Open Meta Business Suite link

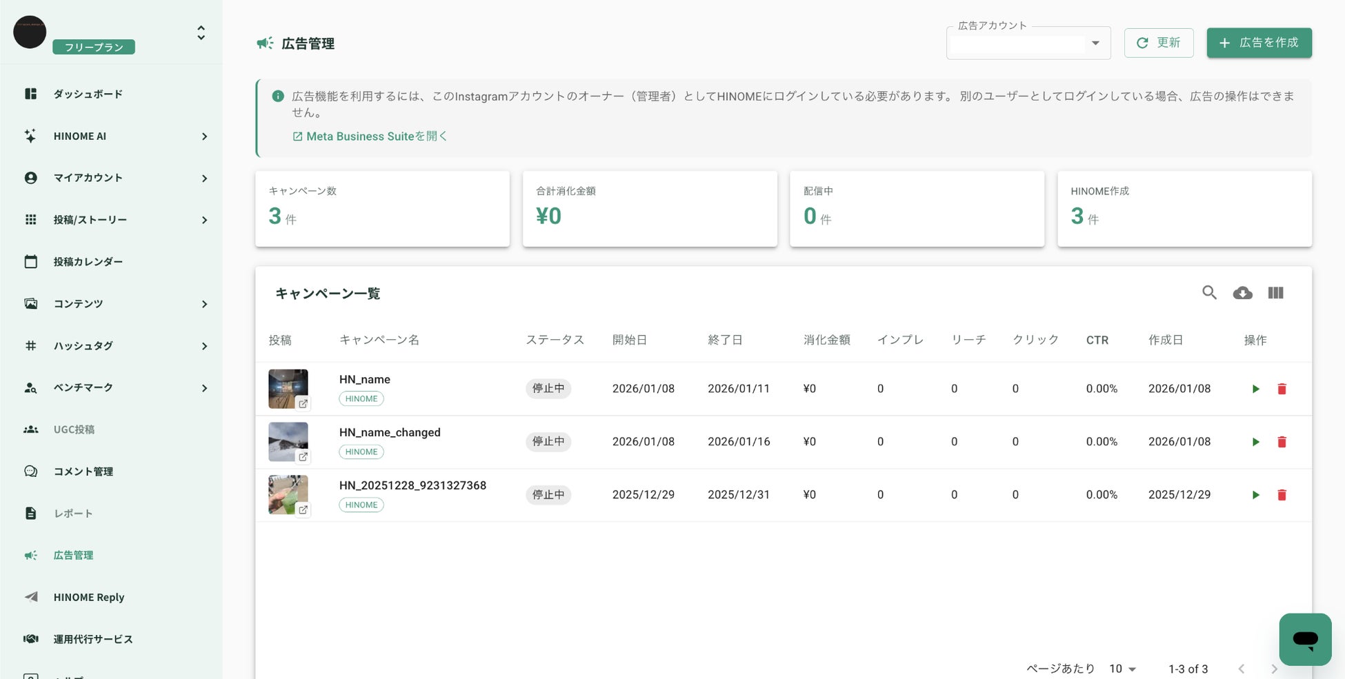coord(370,136)
